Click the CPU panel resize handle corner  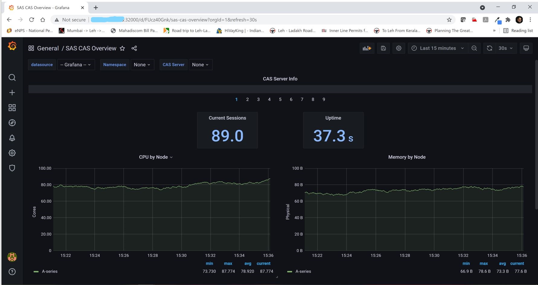coord(277,277)
